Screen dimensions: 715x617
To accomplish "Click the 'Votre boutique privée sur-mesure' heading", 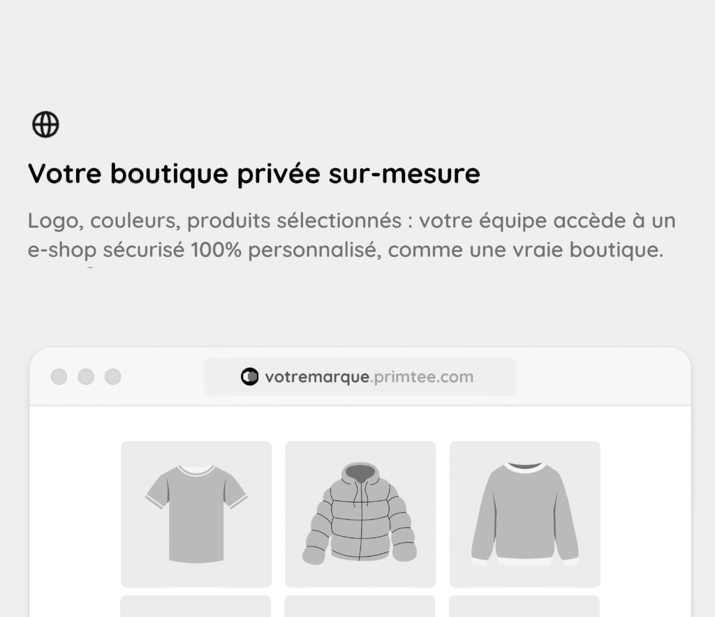I will pos(254,174).
